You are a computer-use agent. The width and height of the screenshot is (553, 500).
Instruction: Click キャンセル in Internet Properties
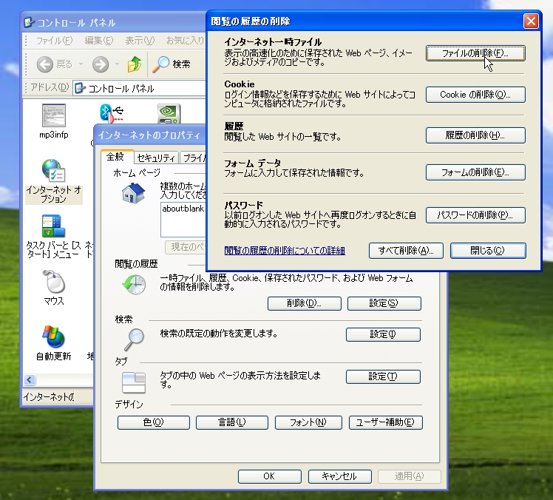[x=339, y=476]
